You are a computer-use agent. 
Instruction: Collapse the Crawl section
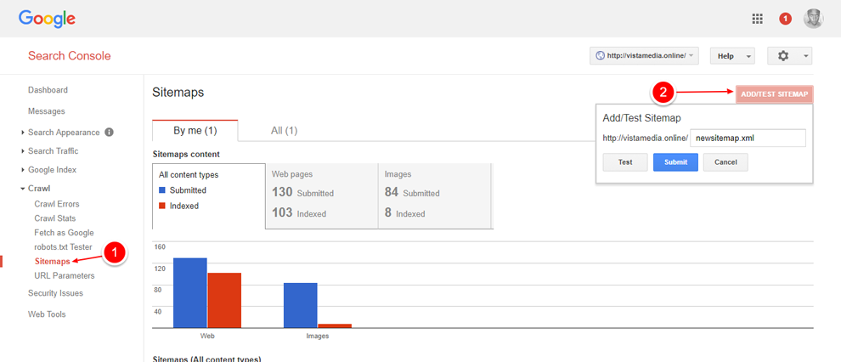(38, 189)
